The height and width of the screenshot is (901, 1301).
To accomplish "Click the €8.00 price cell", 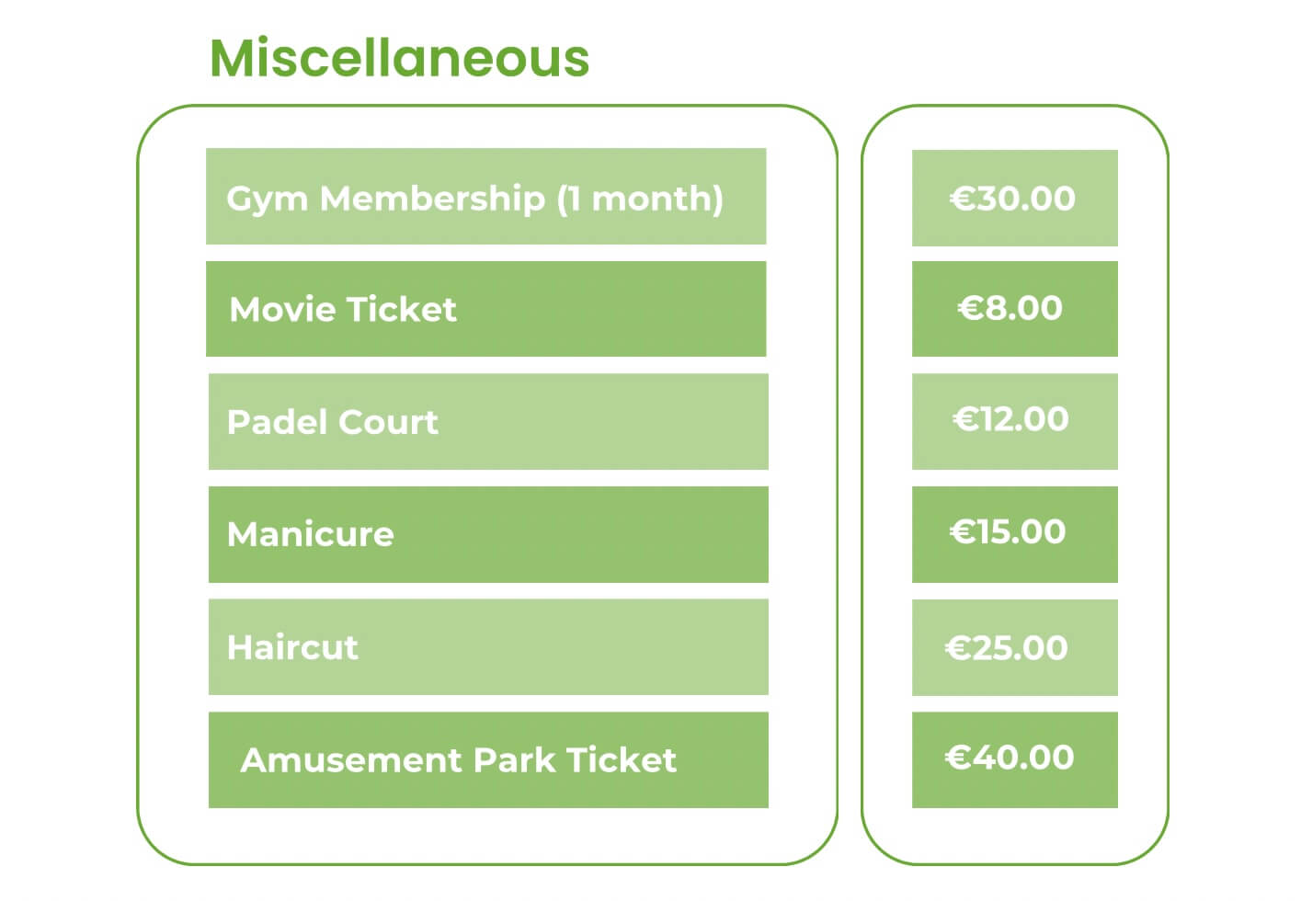I will click(x=1014, y=309).
